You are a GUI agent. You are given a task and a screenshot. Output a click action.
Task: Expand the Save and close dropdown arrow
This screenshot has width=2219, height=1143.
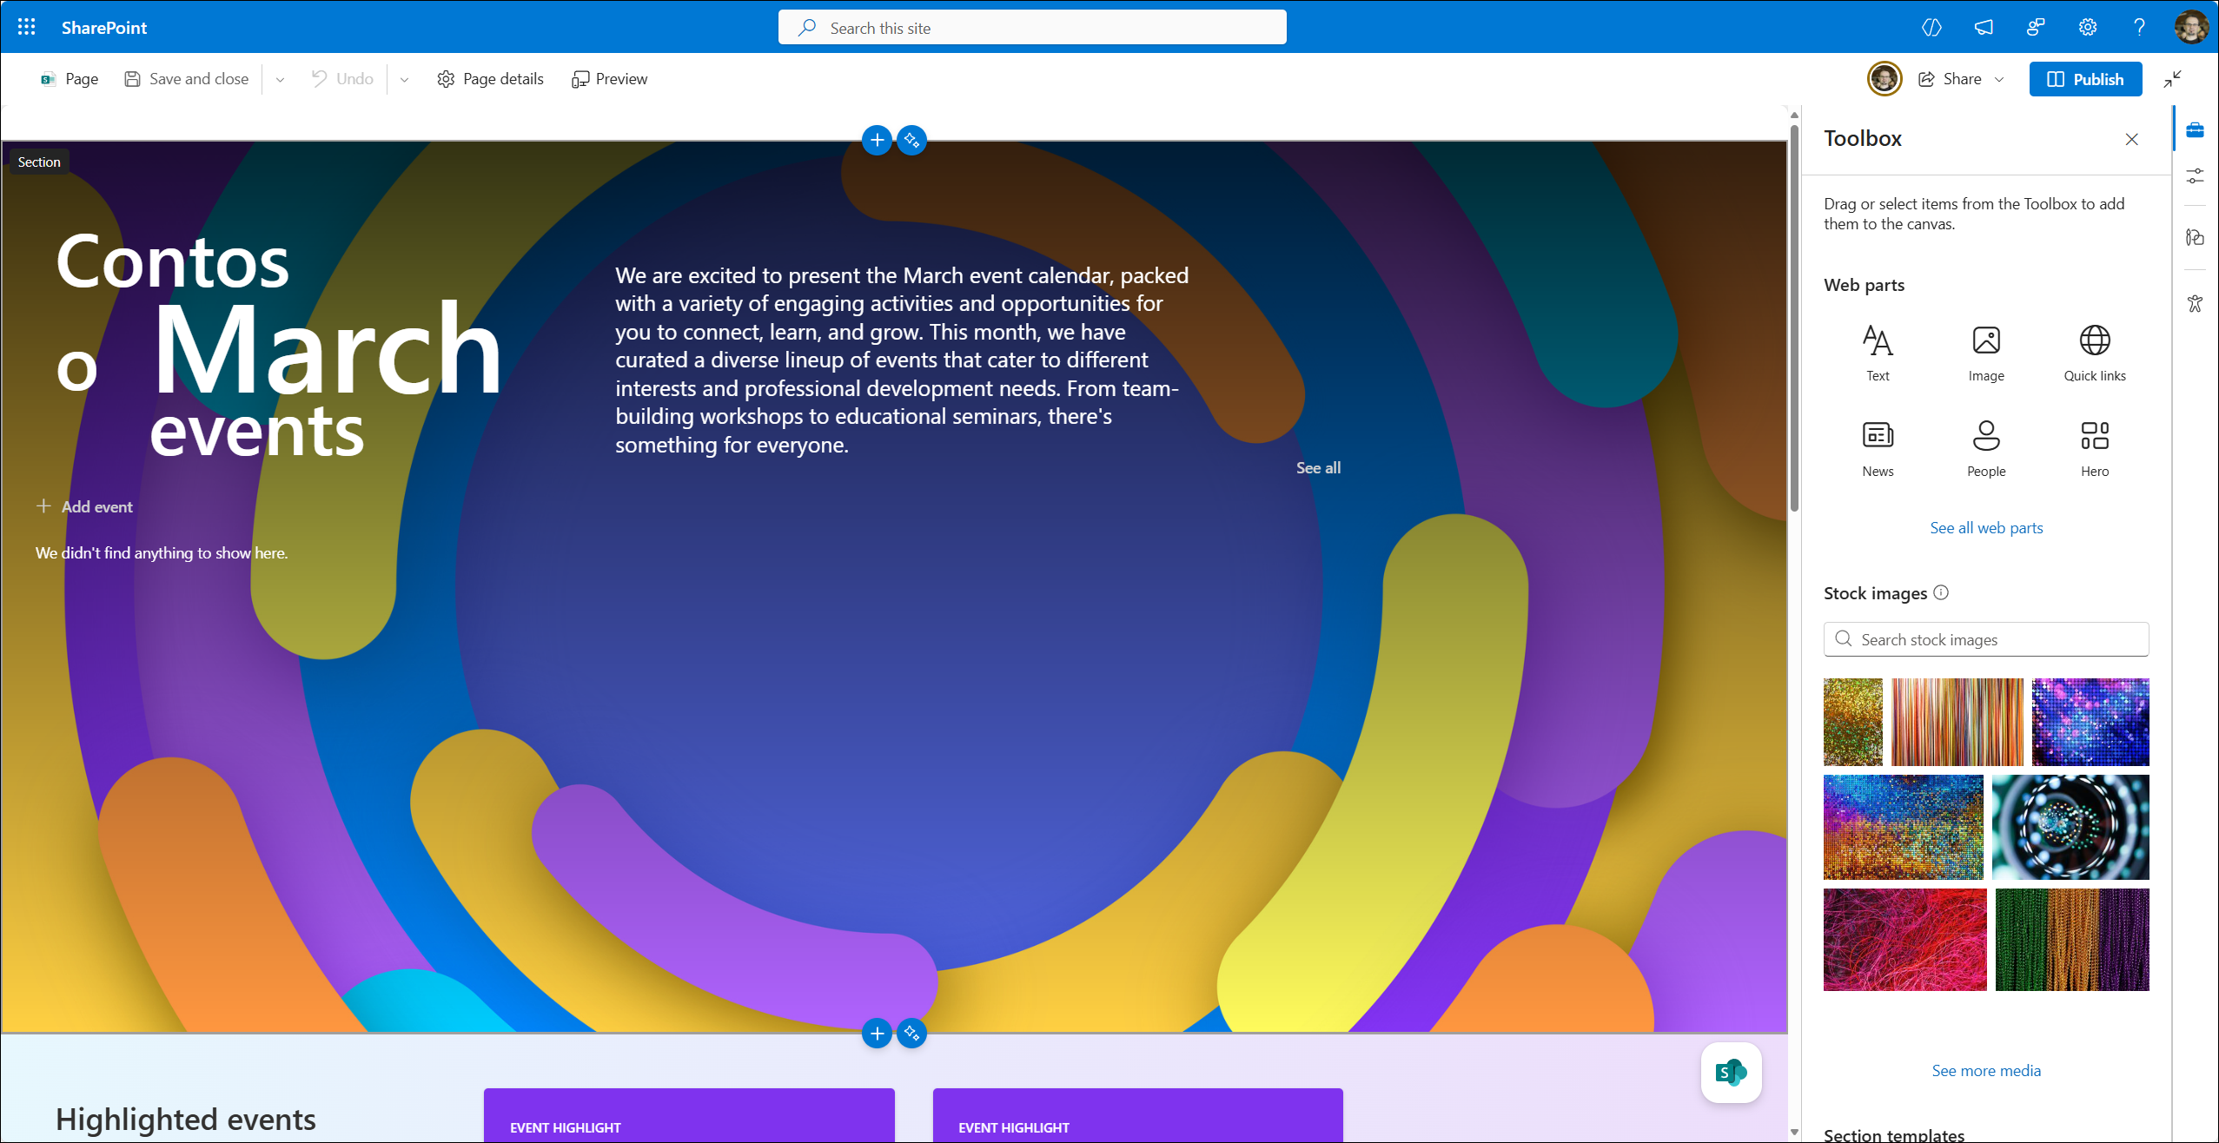pos(280,79)
